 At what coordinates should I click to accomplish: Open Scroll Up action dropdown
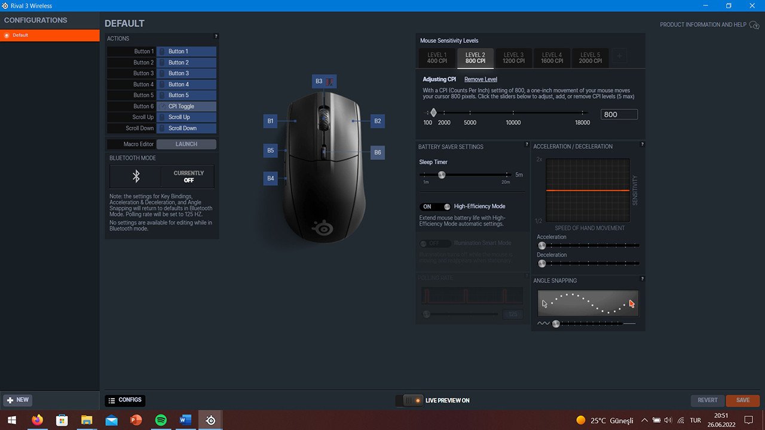pos(186,117)
